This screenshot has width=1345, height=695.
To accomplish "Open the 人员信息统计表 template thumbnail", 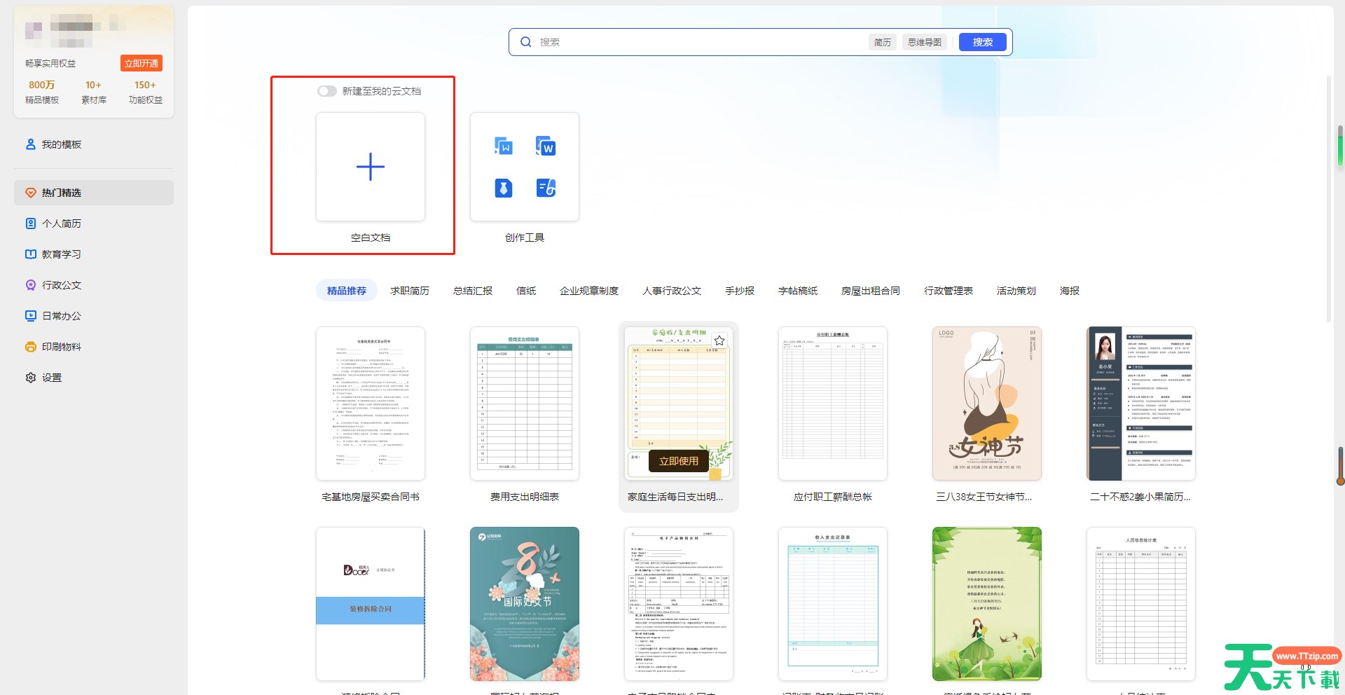I will click(x=1141, y=604).
